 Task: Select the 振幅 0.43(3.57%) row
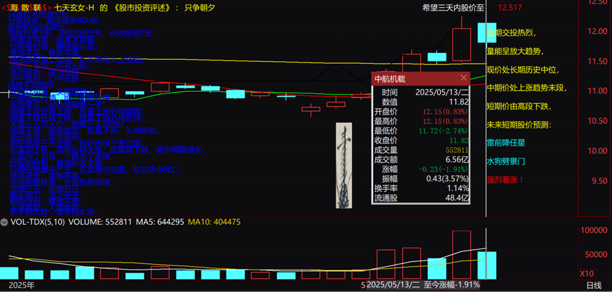coord(421,178)
